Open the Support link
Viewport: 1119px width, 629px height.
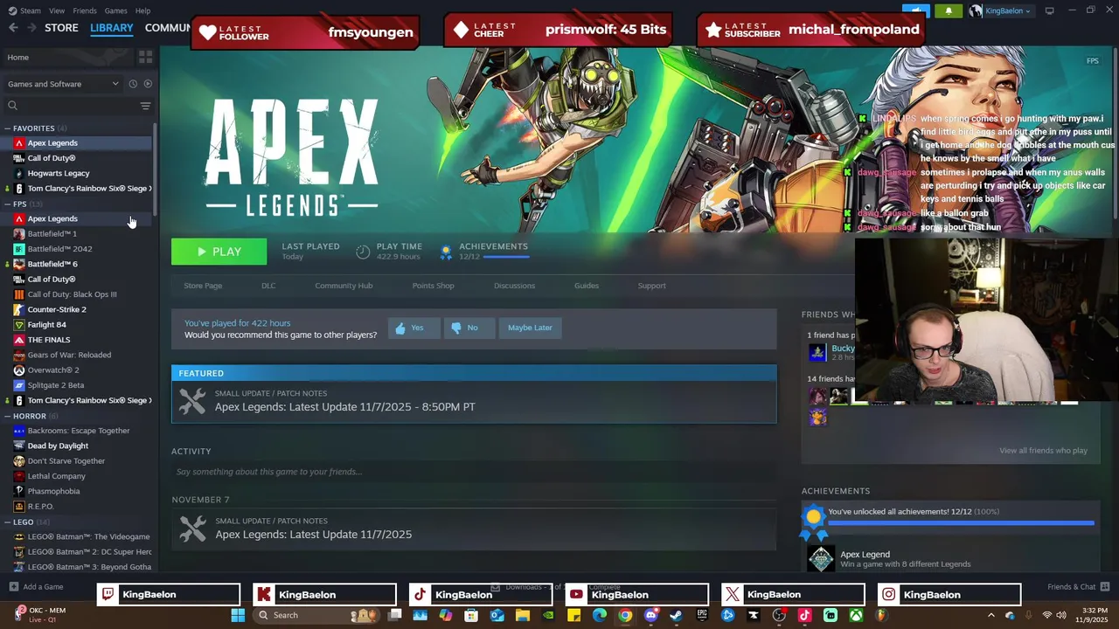651,286
